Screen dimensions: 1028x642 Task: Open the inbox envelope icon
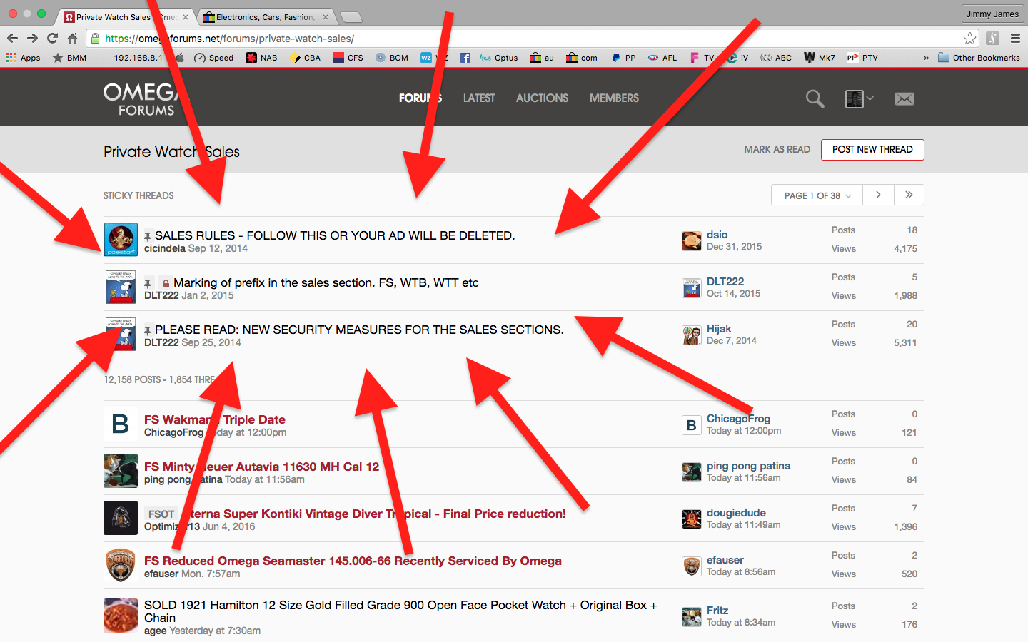pos(904,99)
